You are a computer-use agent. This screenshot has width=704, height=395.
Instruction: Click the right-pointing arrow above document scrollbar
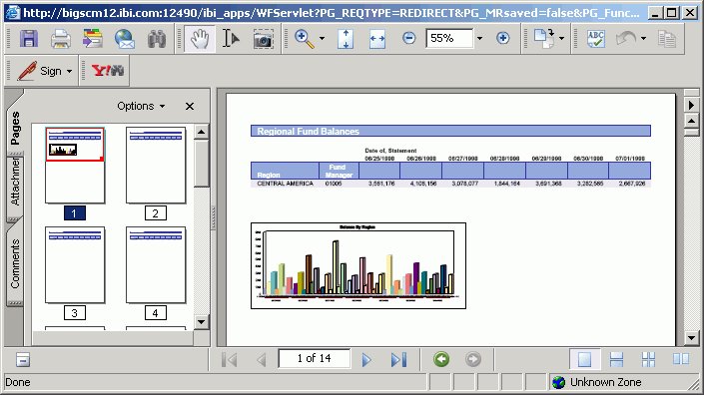(x=691, y=105)
